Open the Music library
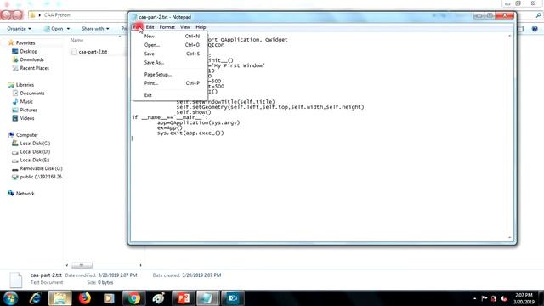544x306 pixels. [23, 101]
